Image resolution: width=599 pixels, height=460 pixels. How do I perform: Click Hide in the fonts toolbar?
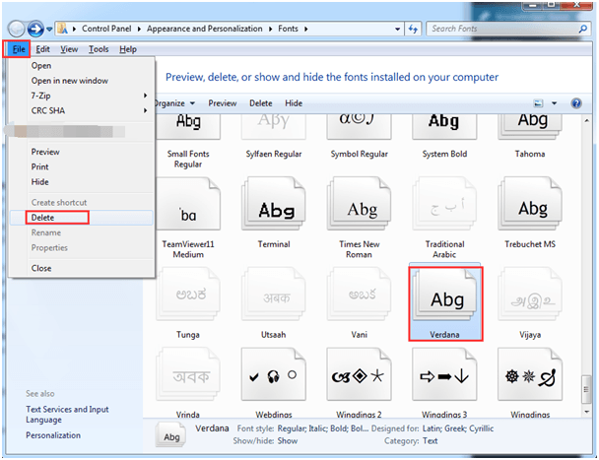(294, 103)
